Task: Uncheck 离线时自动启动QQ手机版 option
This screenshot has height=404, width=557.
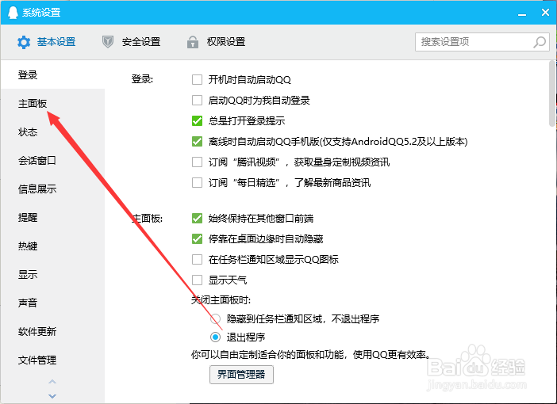Action: tap(197, 141)
